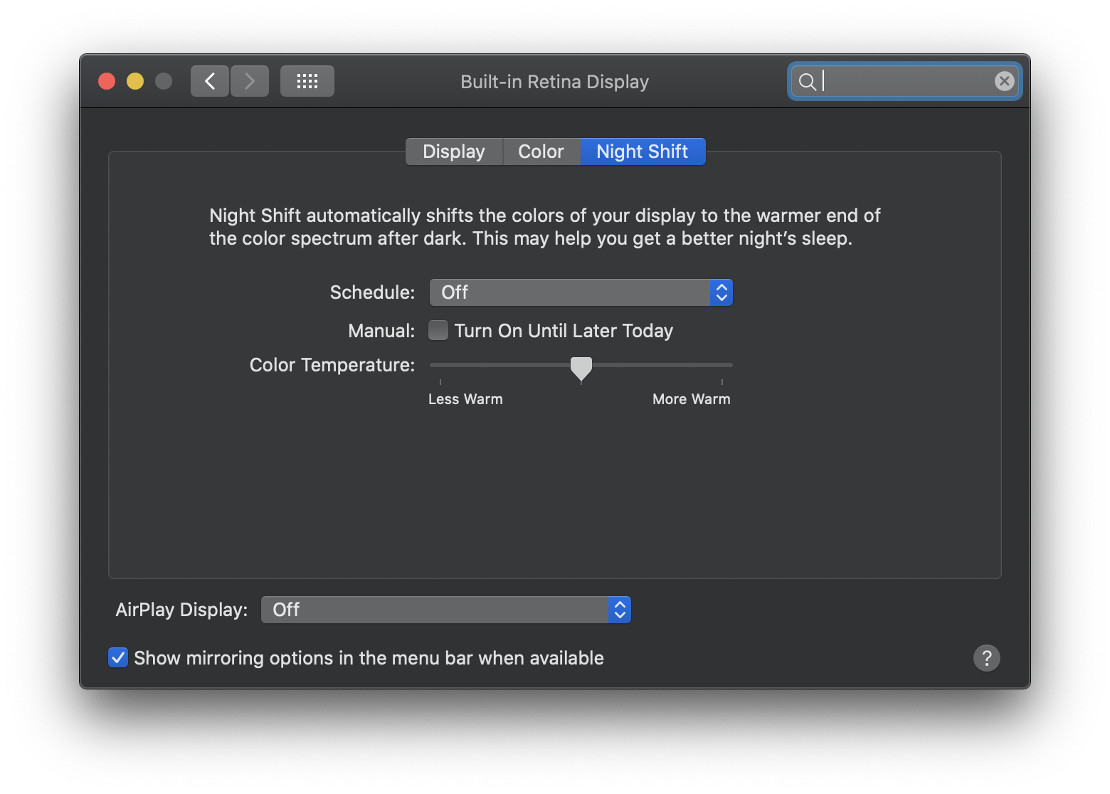Open help with the question mark button
1110x794 pixels.
987,658
